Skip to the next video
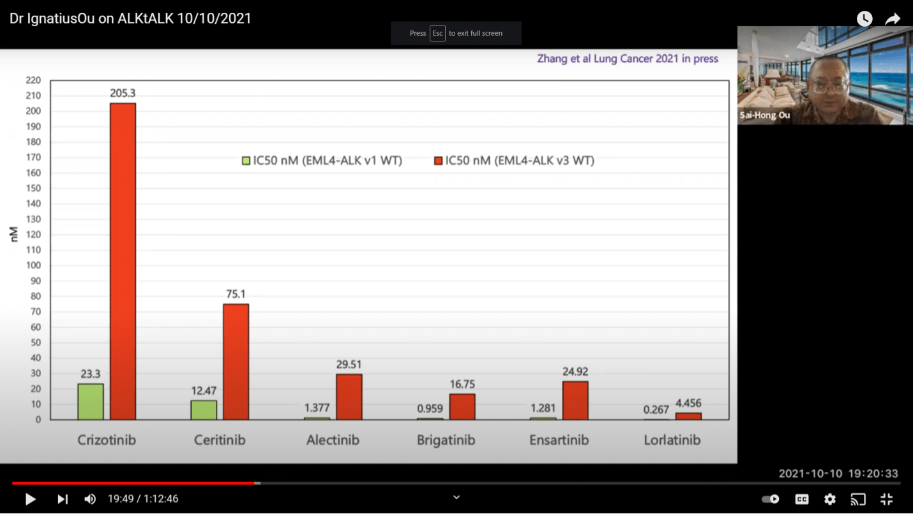 pos(63,499)
